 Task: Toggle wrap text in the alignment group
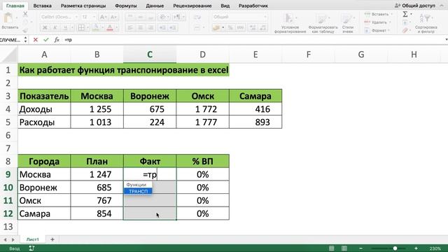[x=197, y=17]
